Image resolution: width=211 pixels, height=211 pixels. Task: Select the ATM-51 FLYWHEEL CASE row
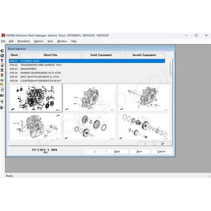tap(87, 61)
